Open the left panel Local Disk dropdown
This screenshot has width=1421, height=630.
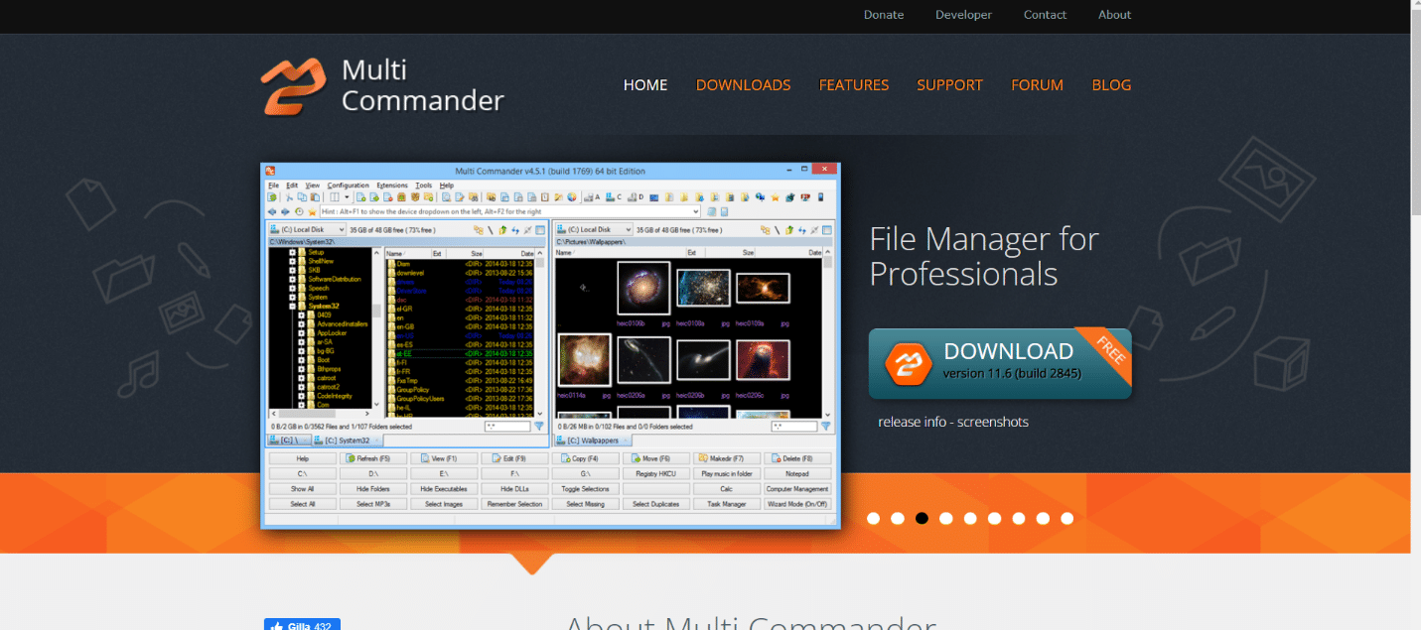coord(307,229)
